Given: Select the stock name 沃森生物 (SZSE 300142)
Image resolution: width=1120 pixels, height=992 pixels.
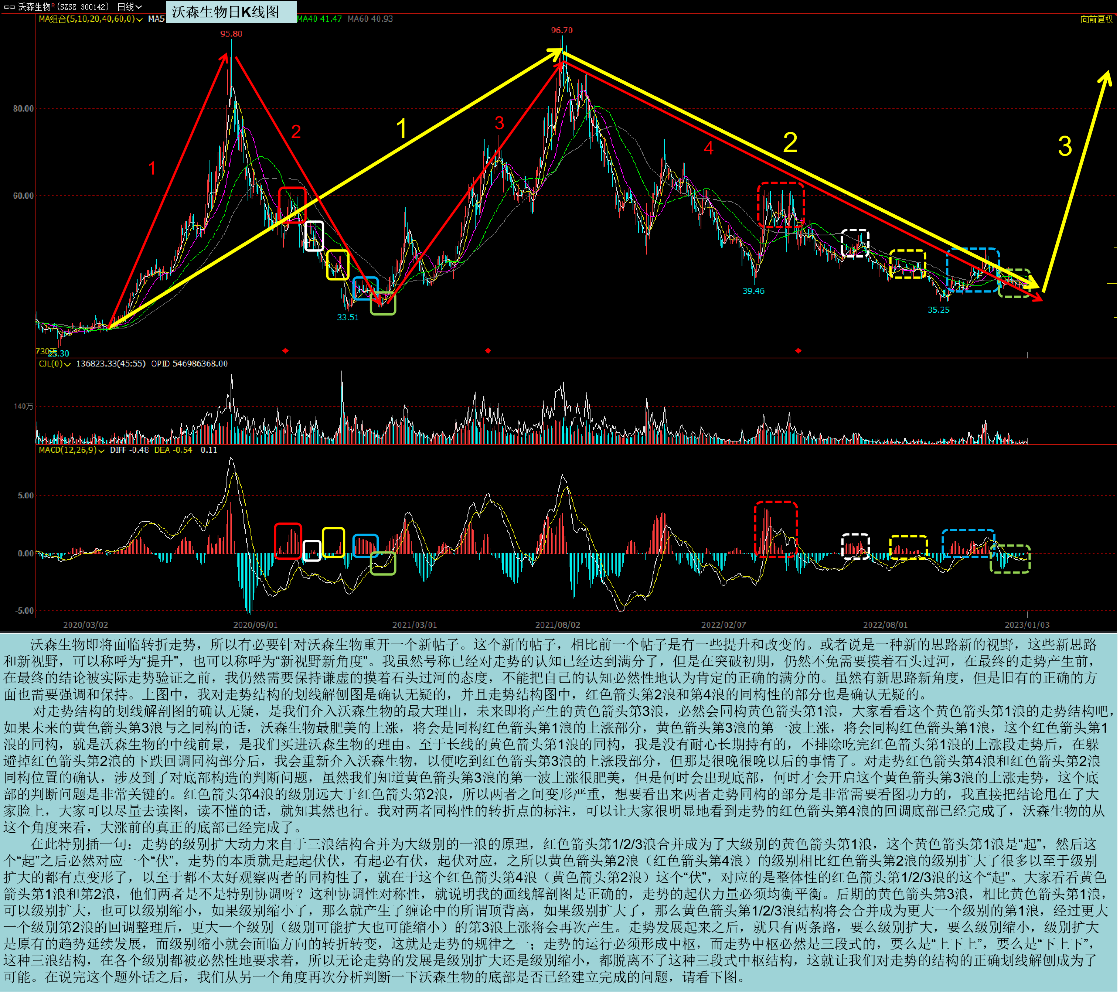Looking at the screenshot, I should (63, 7).
